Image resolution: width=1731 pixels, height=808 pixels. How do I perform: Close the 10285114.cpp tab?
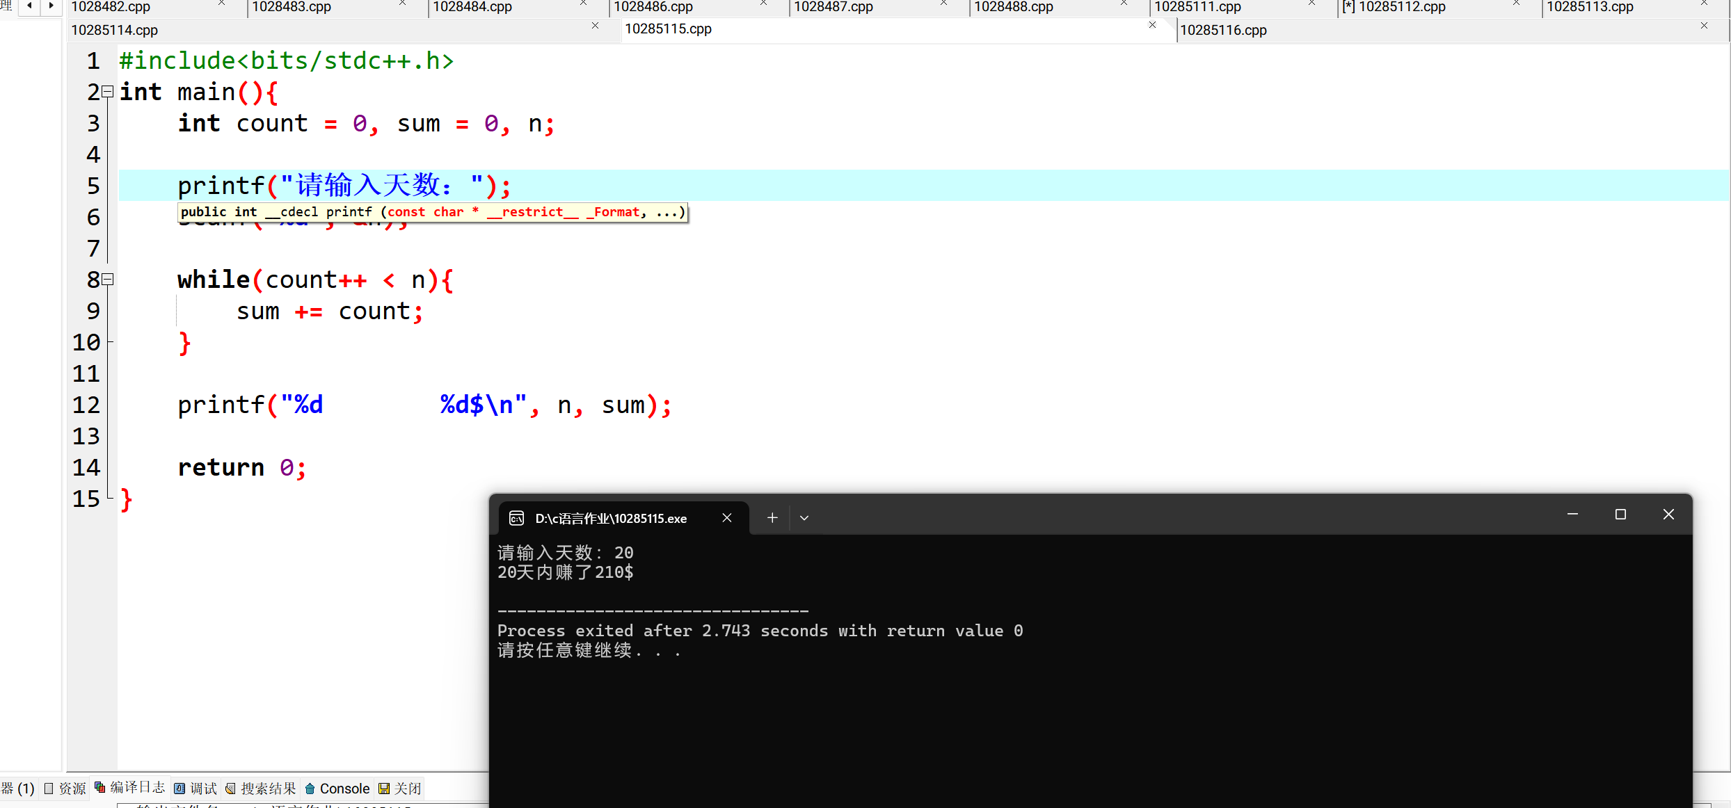point(595,26)
